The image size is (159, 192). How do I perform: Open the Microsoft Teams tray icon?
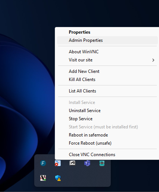87,163
